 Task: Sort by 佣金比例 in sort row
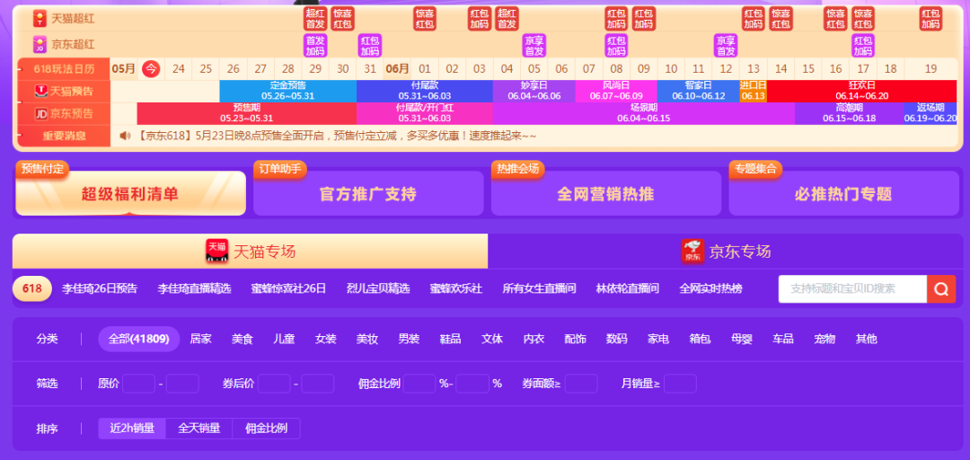(x=267, y=429)
